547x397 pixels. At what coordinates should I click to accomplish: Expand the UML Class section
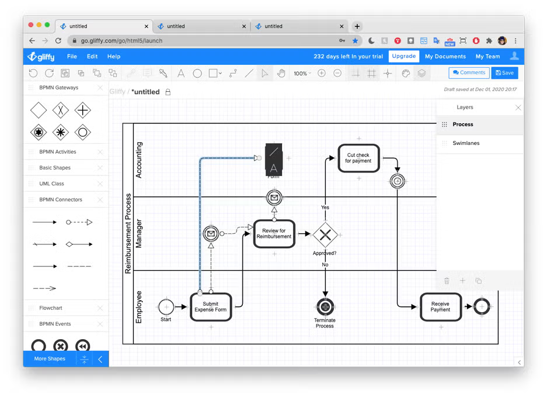[x=51, y=184]
